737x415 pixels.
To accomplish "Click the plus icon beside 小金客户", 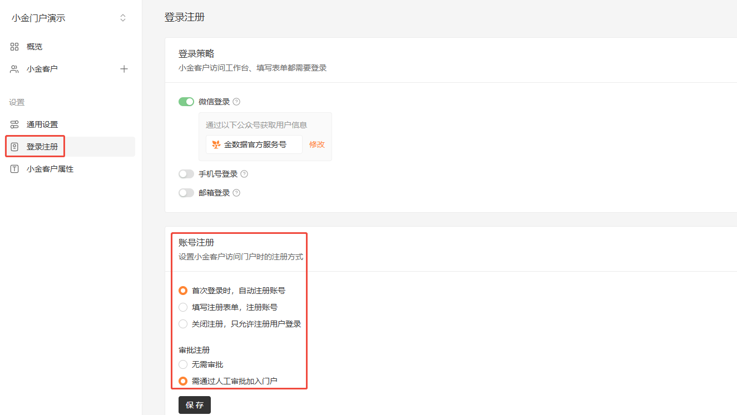I will pyautogui.click(x=124, y=69).
